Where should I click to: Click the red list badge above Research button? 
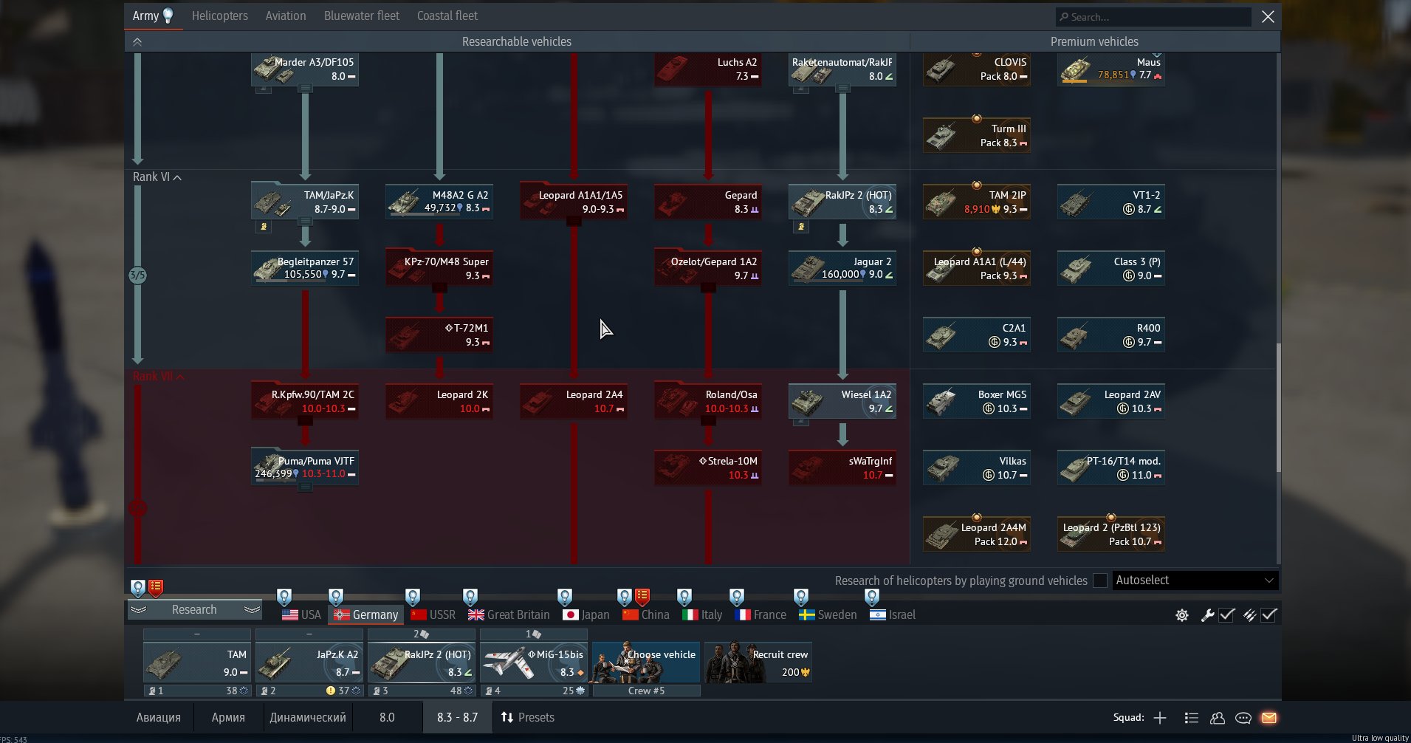(156, 588)
